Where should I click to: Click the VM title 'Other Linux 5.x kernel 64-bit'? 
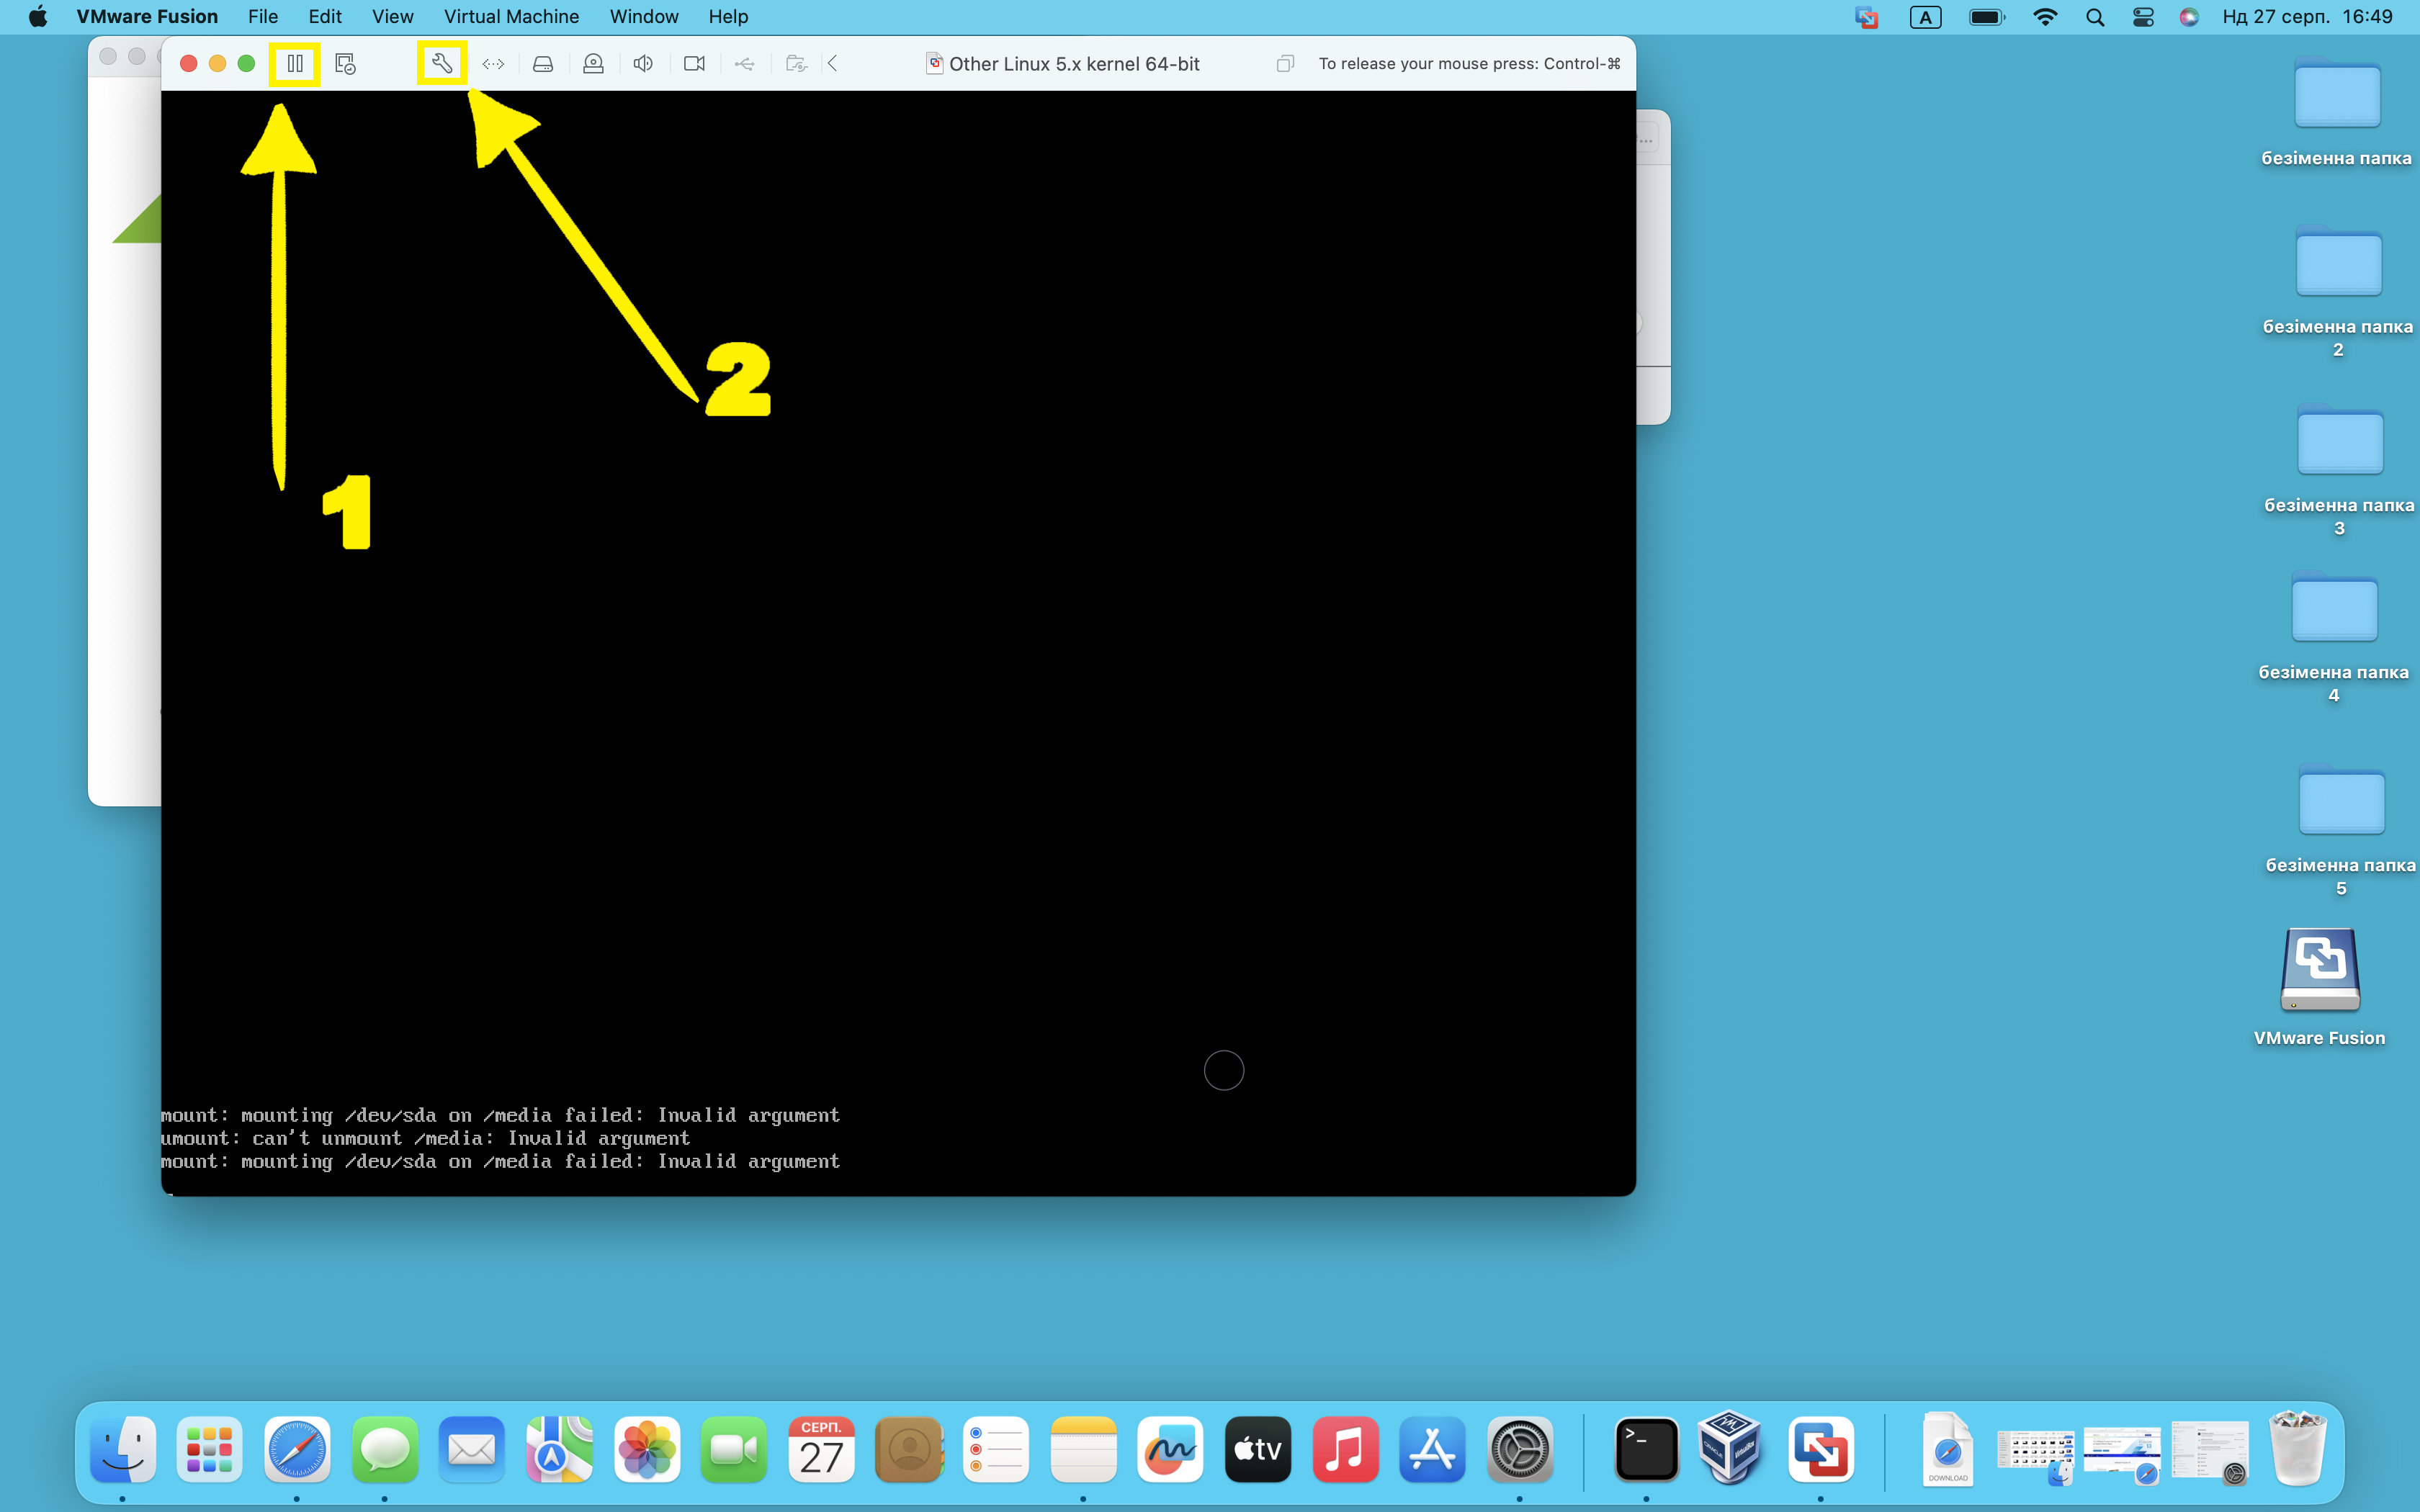(x=1074, y=64)
